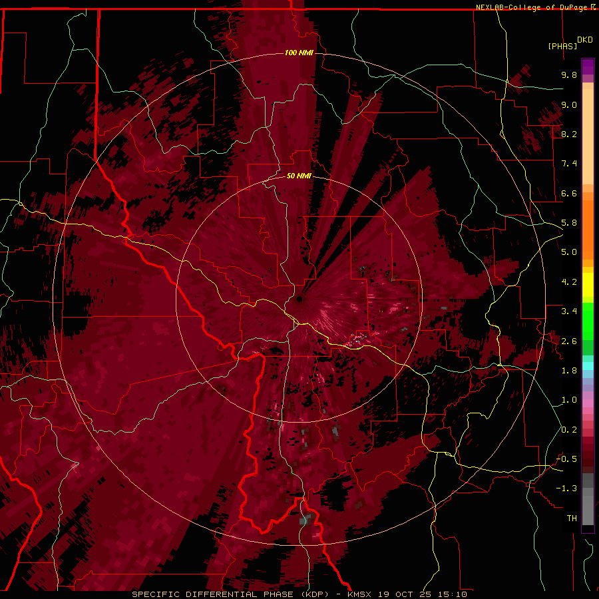Click the black radar site dot at center
The width and height of the screenshot is (599, 599).
pos(299,299)
